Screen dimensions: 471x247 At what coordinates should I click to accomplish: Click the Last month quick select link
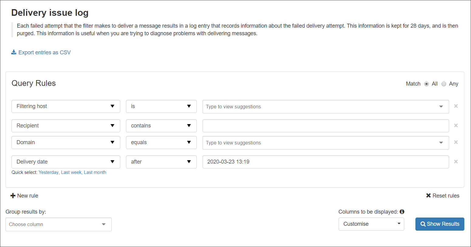[x=95, y=172]
